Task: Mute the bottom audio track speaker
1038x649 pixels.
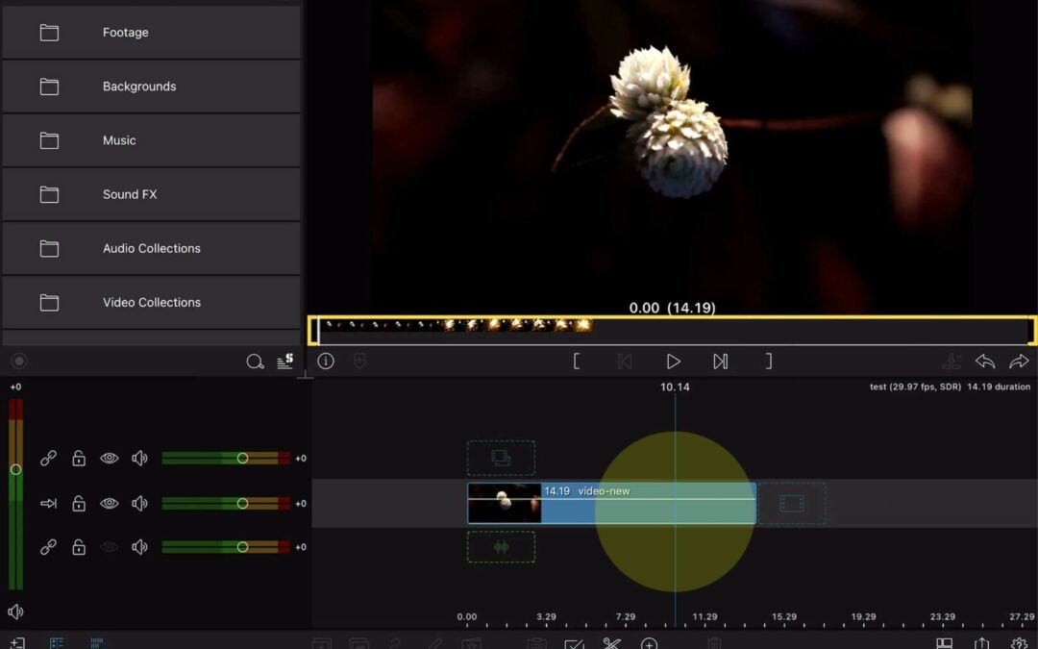Action: pyautogui.click(x=139, y=547)
